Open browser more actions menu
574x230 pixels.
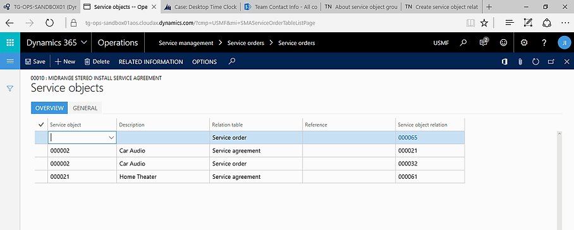coord(565,23)
